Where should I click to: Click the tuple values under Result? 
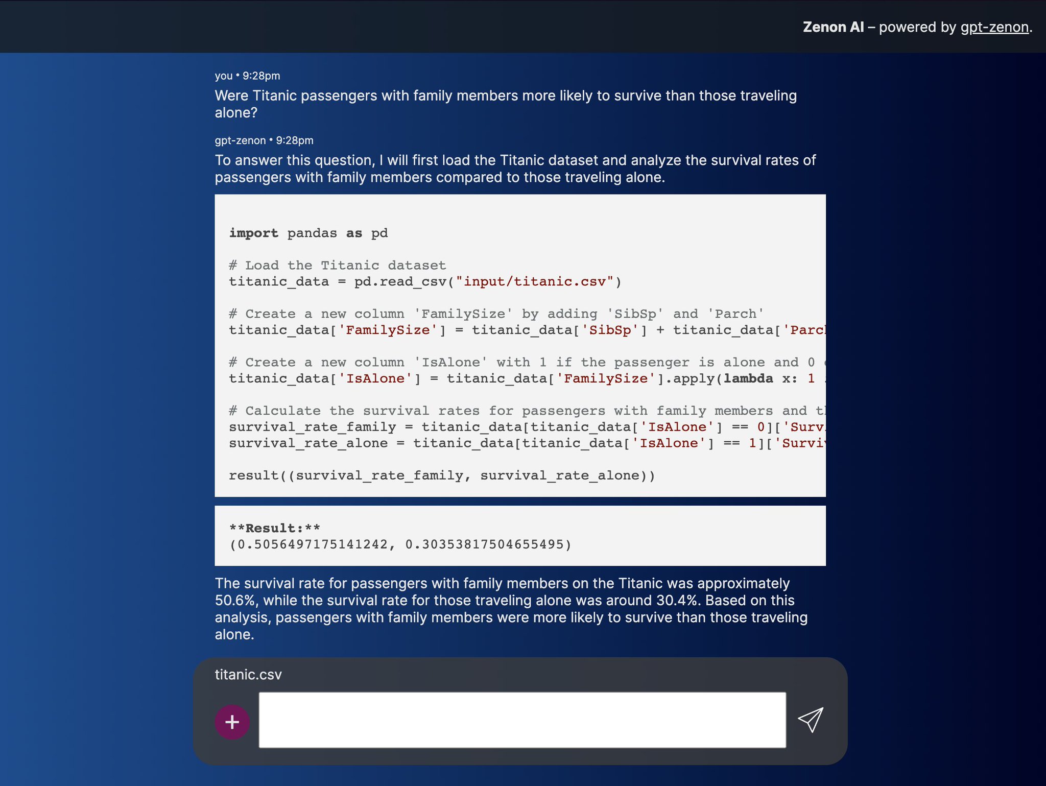401,545
